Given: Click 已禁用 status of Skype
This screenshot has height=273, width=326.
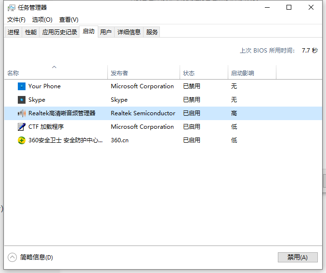Looking at the screenshot, I should (x=192, y=100).
